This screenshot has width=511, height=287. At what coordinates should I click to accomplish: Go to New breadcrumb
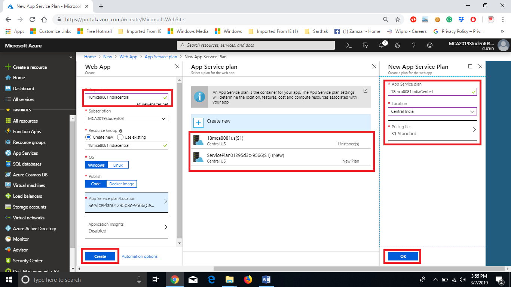pos(108,57)
